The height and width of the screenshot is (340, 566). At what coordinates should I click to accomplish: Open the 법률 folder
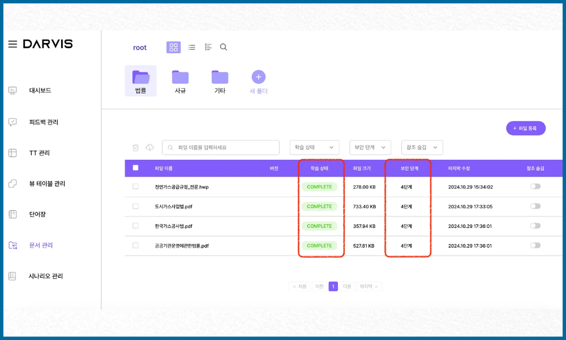coord(141,81)
